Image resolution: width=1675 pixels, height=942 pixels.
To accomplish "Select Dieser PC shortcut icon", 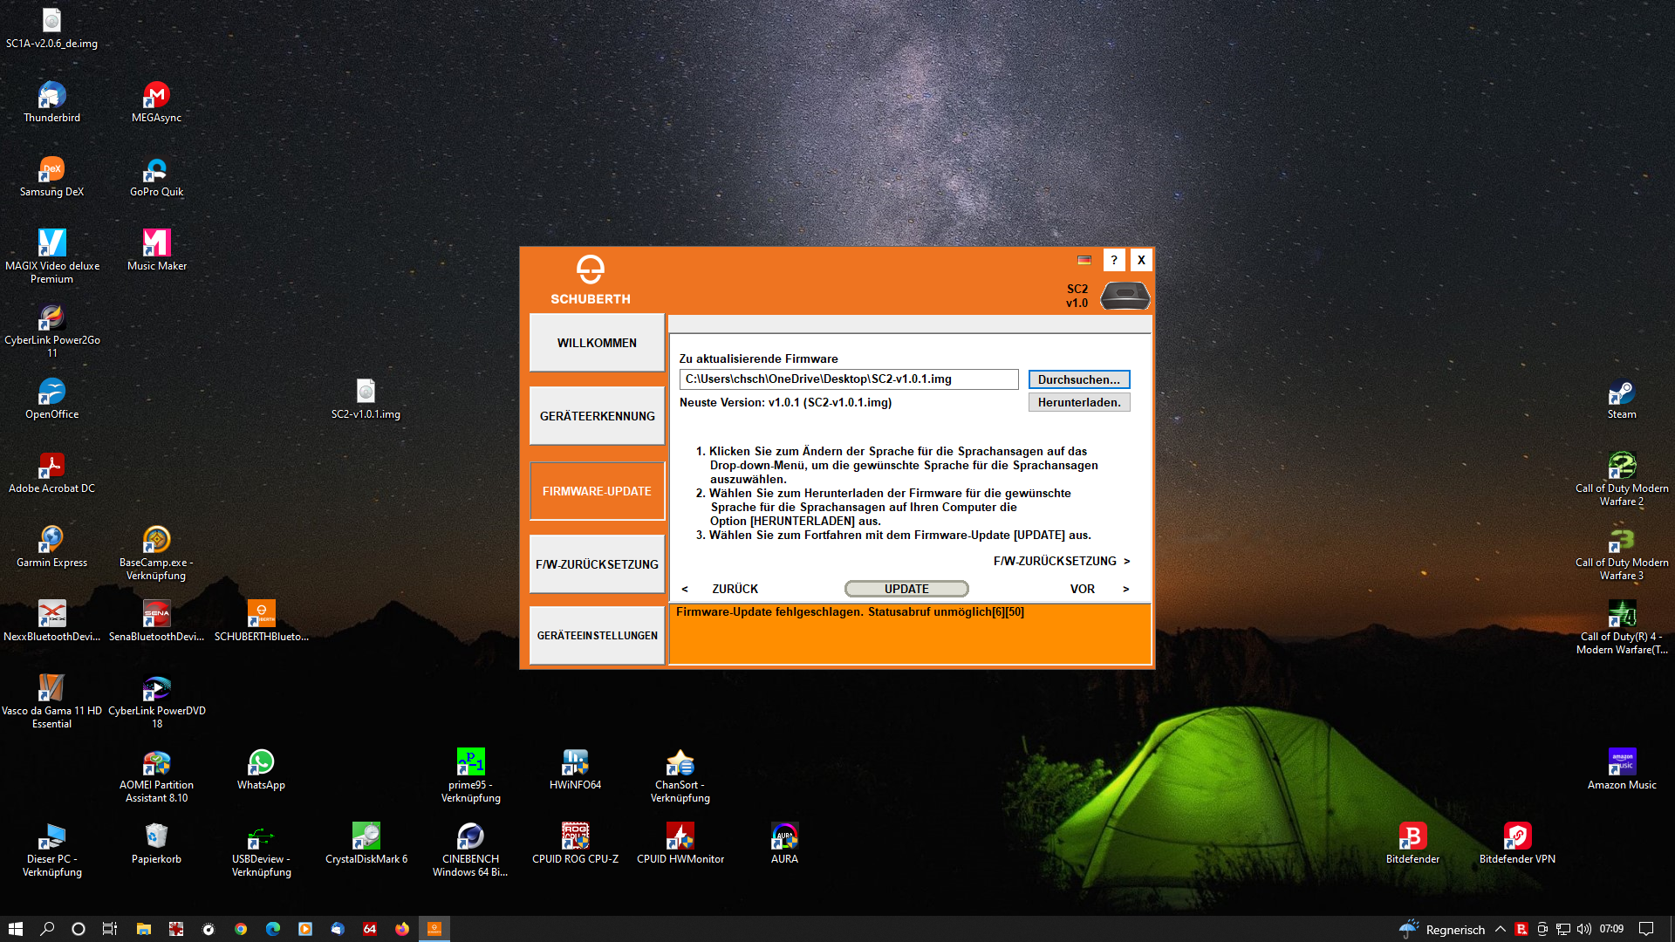I will [x=51, y=850].
